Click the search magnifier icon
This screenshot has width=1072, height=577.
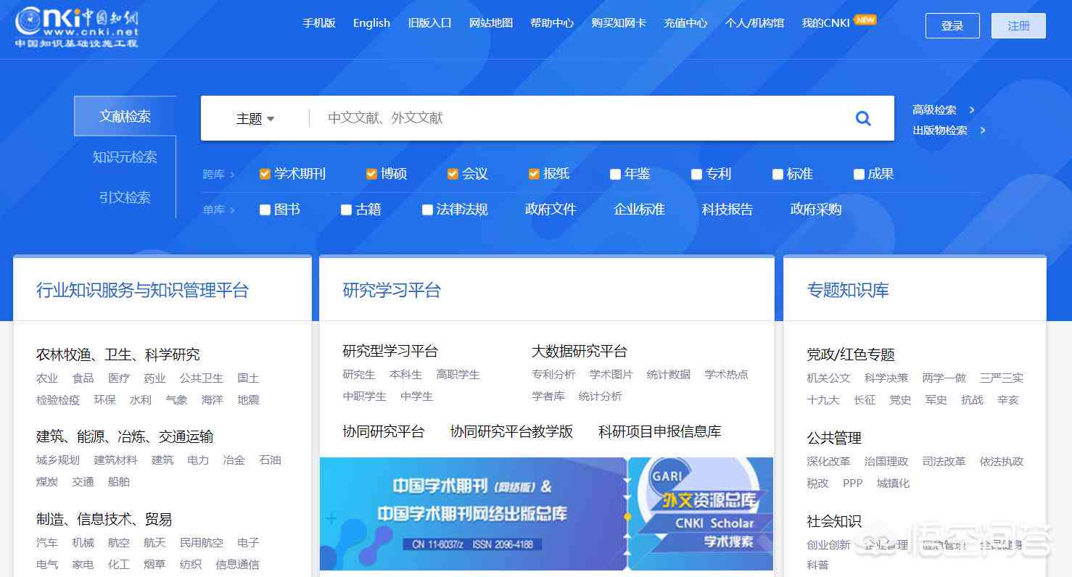pyautogui.click(x=863, y=118)
